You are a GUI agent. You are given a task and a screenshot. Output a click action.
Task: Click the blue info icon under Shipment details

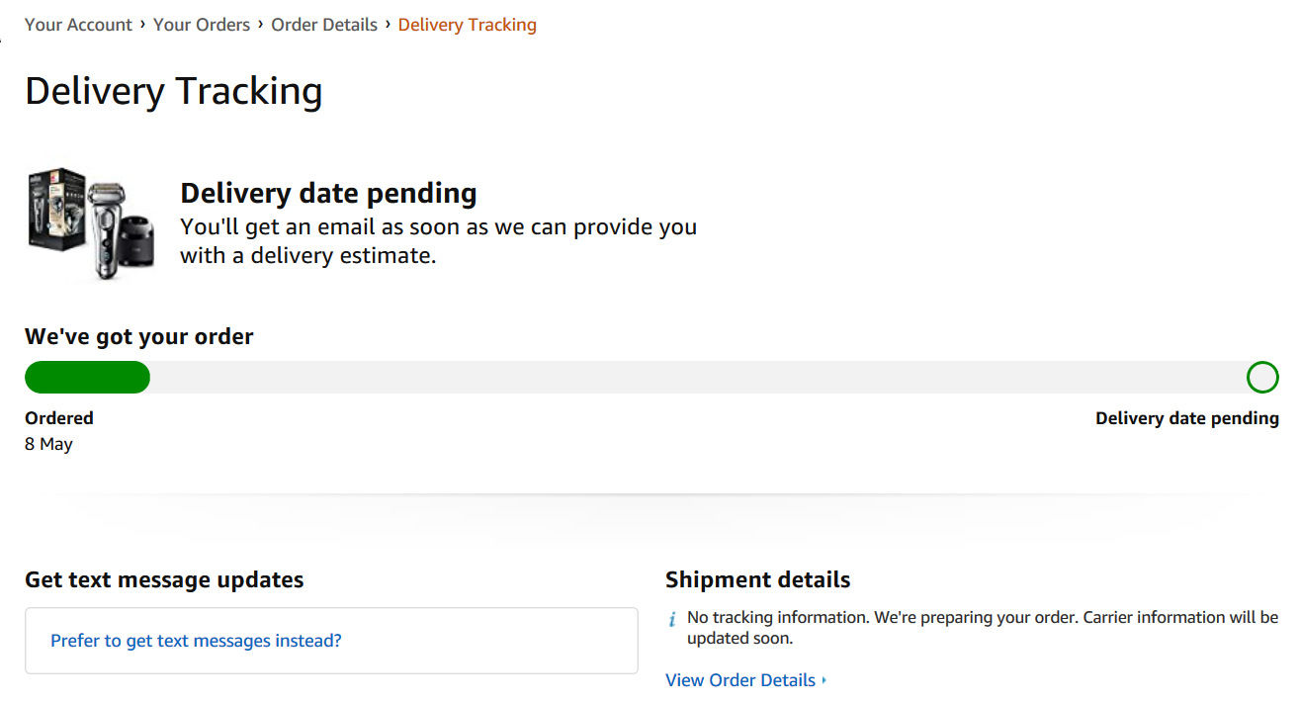pyautogui.click(x=672, y=620)
